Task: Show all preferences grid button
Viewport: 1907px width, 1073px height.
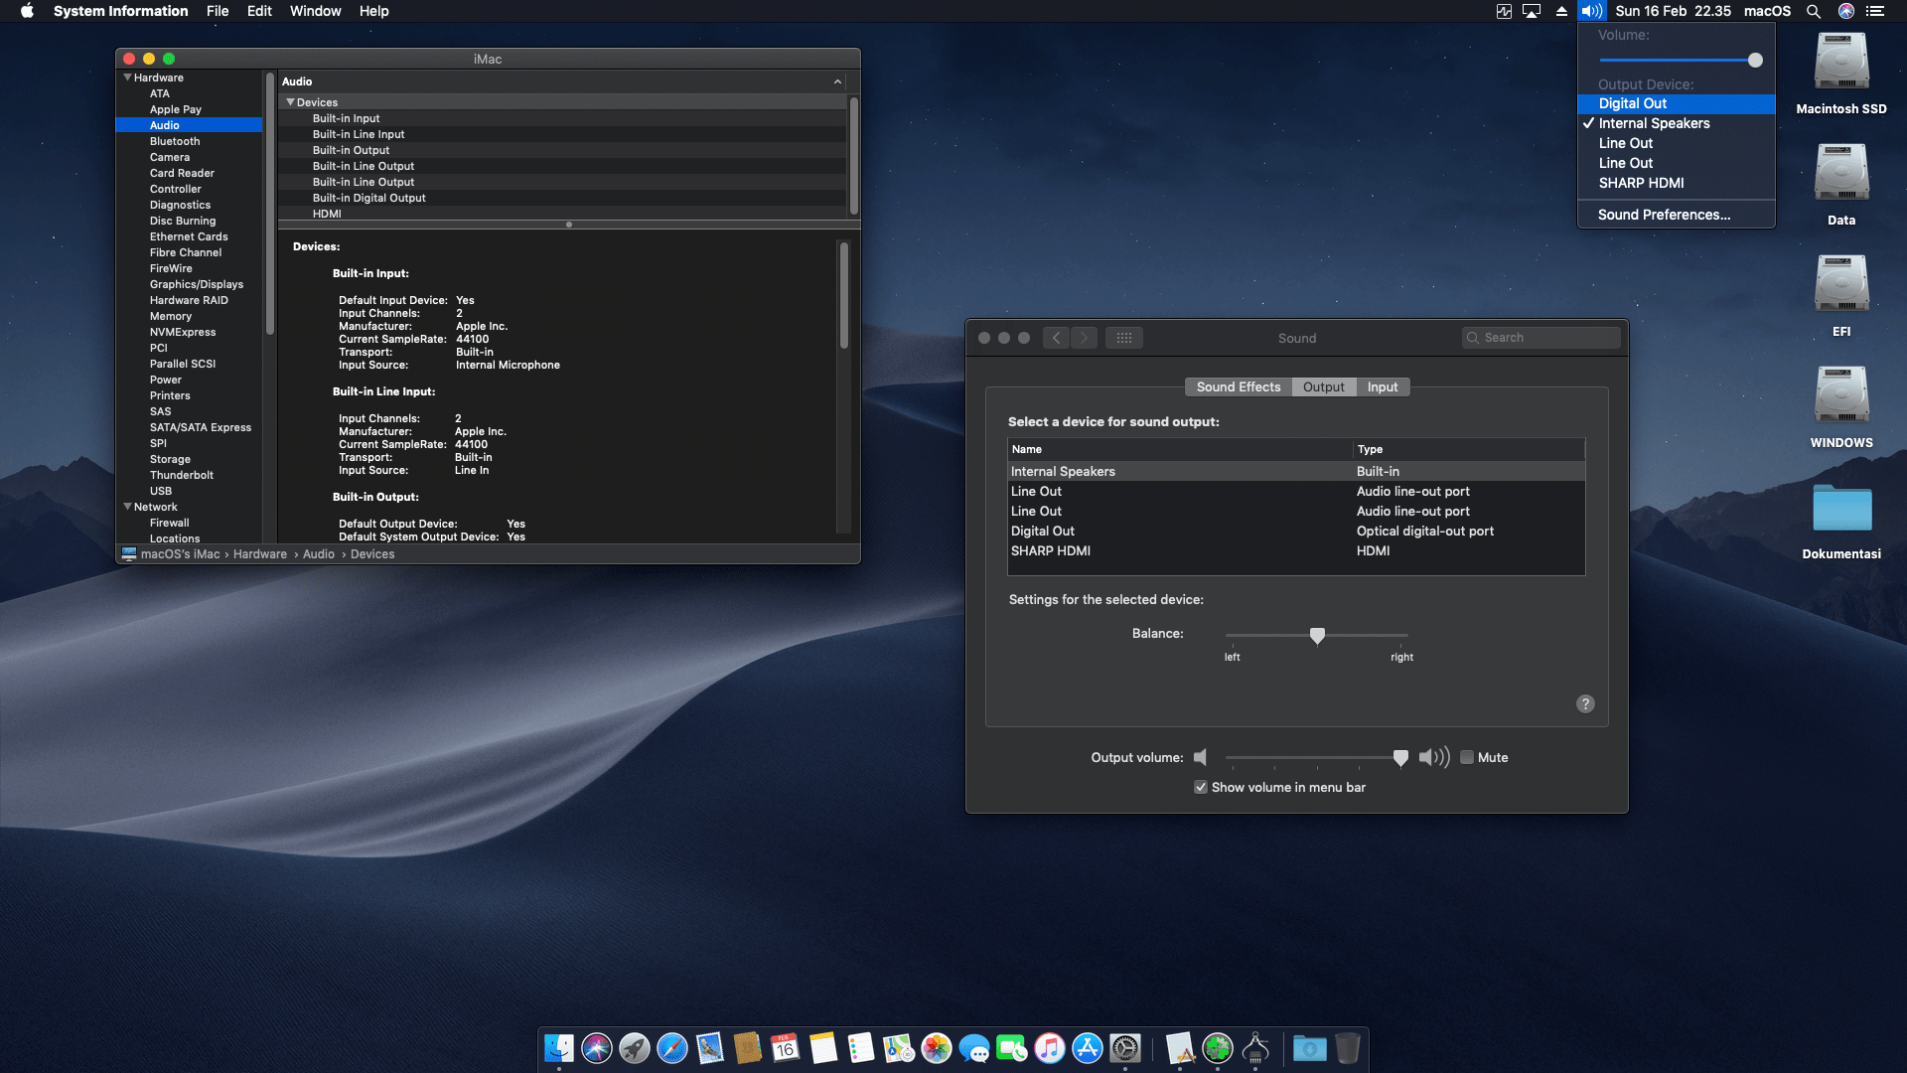Action: click(x=1124, y=338)
